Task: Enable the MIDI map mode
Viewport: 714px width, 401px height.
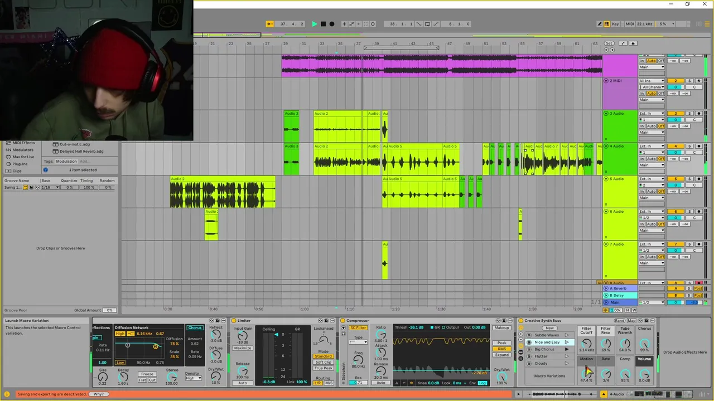Action: (x=630, y=24)
